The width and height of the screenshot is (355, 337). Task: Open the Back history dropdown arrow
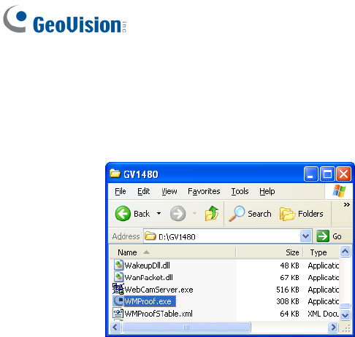159,214
